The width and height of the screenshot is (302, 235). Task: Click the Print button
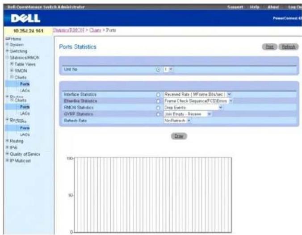pyautogui.click(x=270, y=46)
